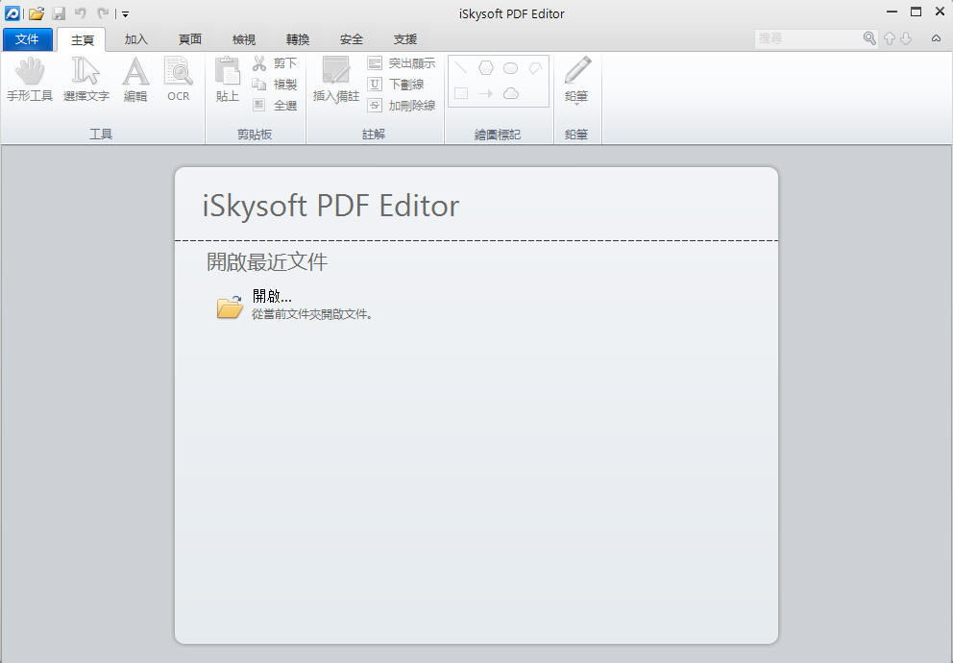This screenshot has height=663, width=953.
Task: Select the cloud drawing shape
Action: click(x=511, y=93)
